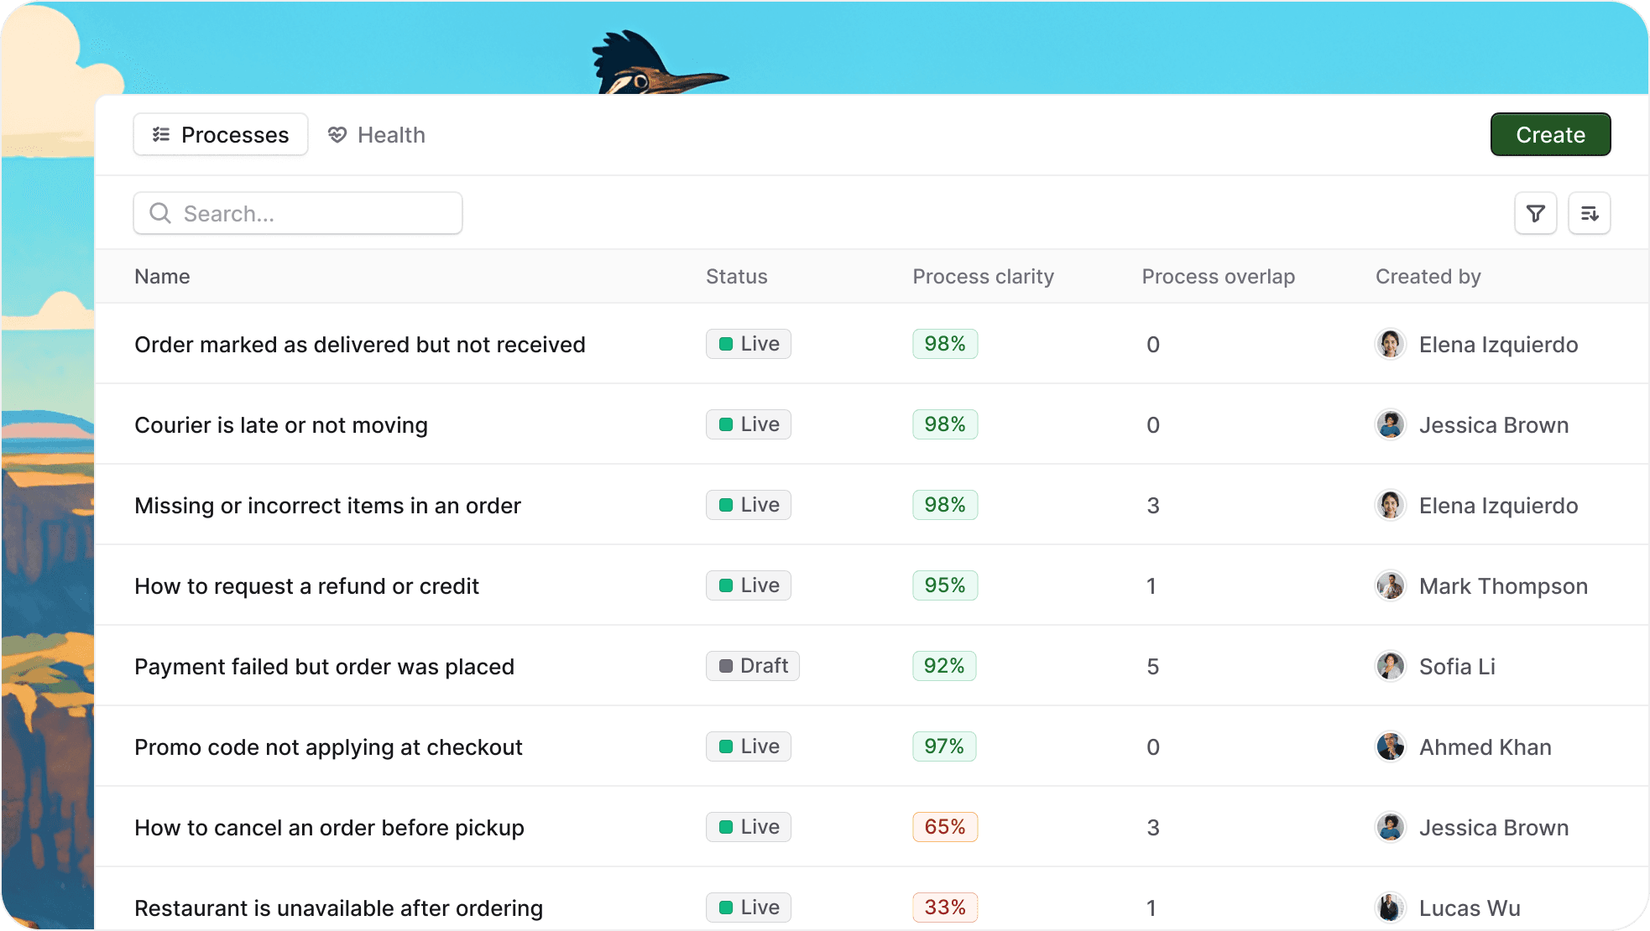Sort by Process overlap column header
The height and width of the screenshot is (931, 1650).
coord(1218,277)
